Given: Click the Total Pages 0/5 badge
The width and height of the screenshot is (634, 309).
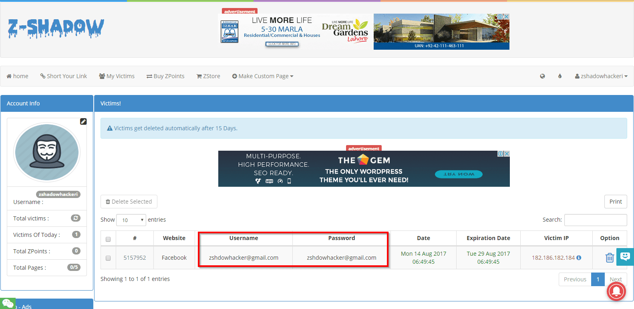Looking at the screenshot, I should (x=74, y=267).
